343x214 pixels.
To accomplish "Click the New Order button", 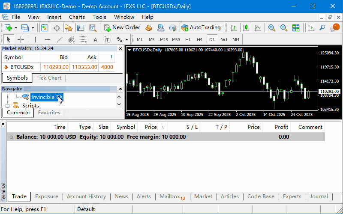I will 122,28.
